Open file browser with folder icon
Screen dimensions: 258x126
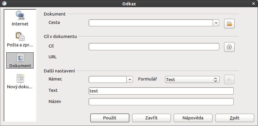229,24
